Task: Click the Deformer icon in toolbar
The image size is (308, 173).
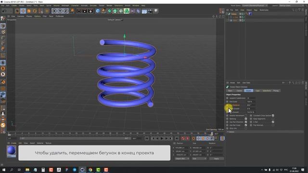Action: click(x=138, y=11)
